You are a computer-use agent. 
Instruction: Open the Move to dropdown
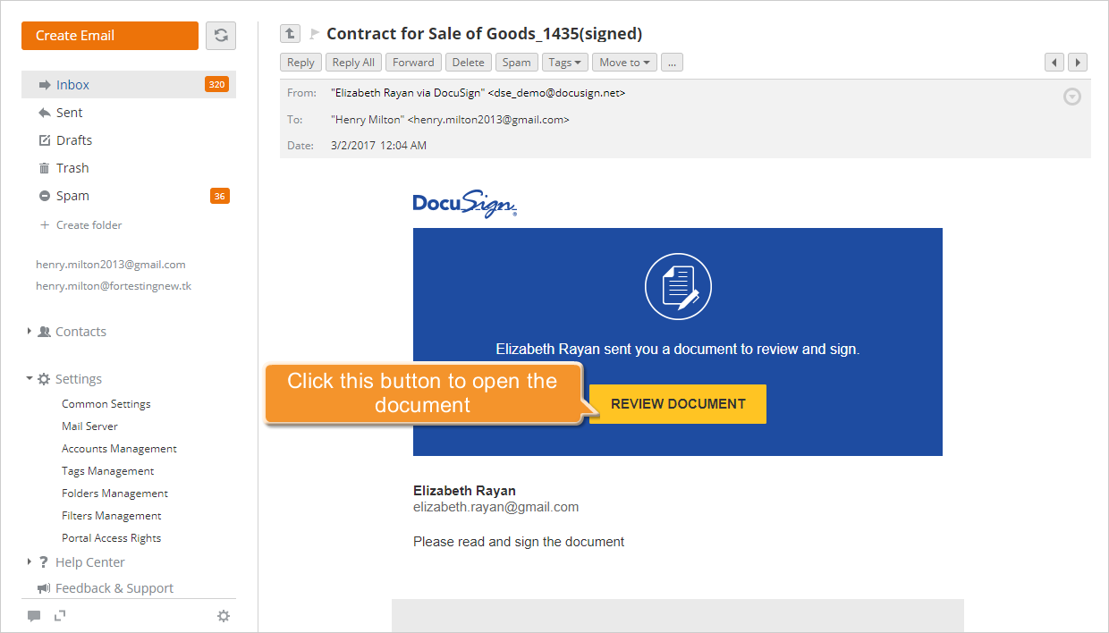coord(623,62)
